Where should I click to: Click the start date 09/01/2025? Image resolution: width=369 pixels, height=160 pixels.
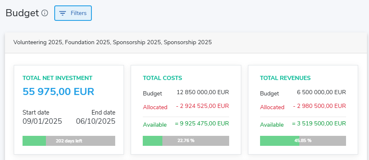[x=42, y=121]
